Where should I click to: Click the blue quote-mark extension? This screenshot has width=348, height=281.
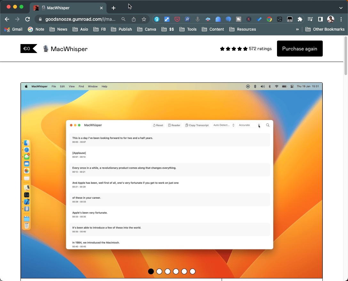point(218,19)
